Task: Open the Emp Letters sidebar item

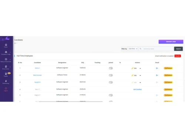Action: click(x=6, y=67)
